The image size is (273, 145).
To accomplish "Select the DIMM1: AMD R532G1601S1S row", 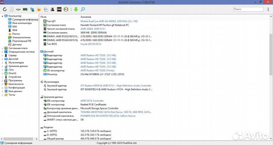I will pos(97,36).
